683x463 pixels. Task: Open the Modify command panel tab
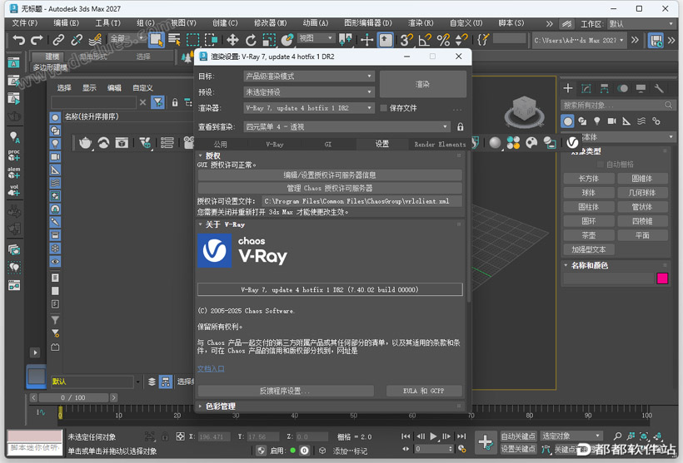(586, 88)
